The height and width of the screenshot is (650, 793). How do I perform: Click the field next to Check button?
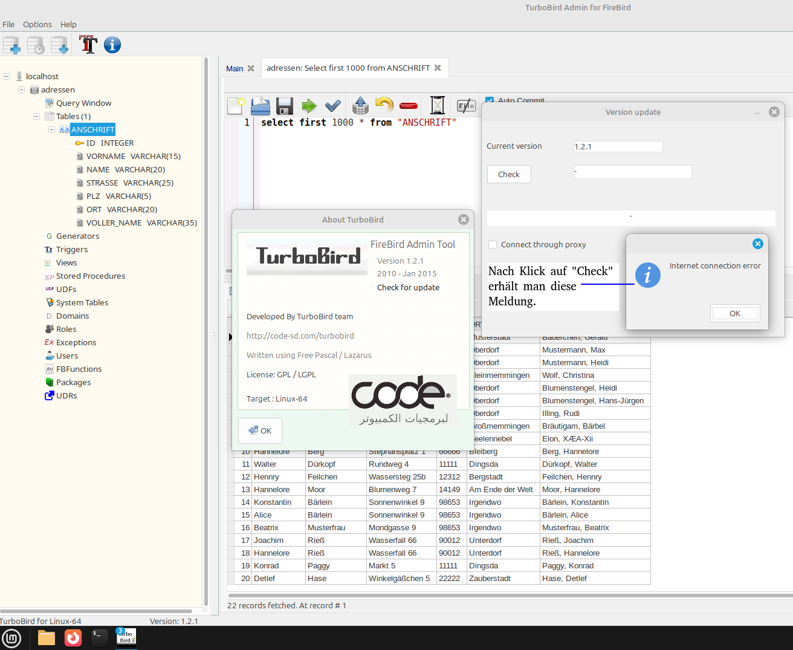(x=632, y=172)
